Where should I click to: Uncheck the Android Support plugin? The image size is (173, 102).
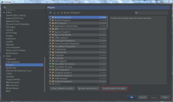[x=50, y=20]
